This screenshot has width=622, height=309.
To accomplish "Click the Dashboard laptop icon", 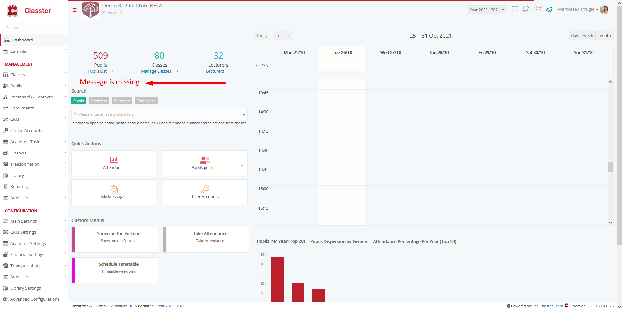I will coord(7,40).
